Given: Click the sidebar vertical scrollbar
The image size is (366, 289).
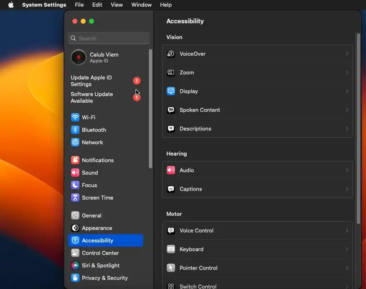Looking at the screenshot, I should (151, 109).
